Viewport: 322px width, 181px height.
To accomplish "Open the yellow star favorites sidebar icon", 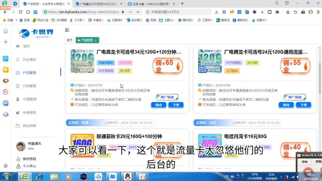I will click(x=6, y=70).
